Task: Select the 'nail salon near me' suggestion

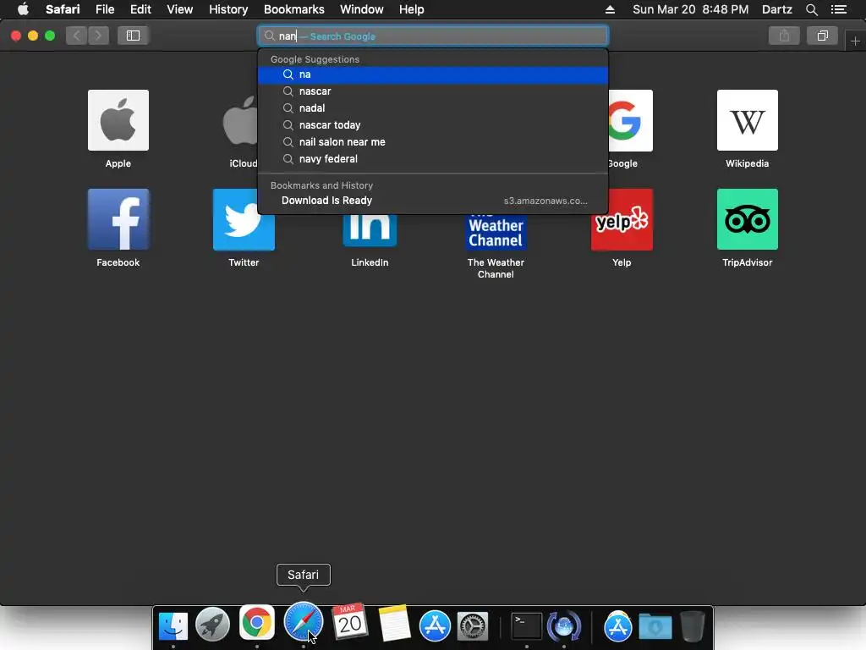Action: click(433, 142)
